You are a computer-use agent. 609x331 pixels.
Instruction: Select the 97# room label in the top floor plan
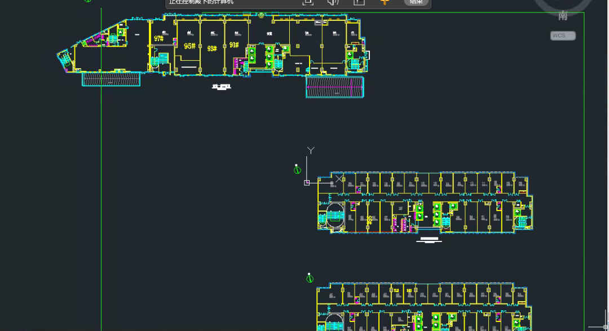pyautogui.click(x=158, y=38)
